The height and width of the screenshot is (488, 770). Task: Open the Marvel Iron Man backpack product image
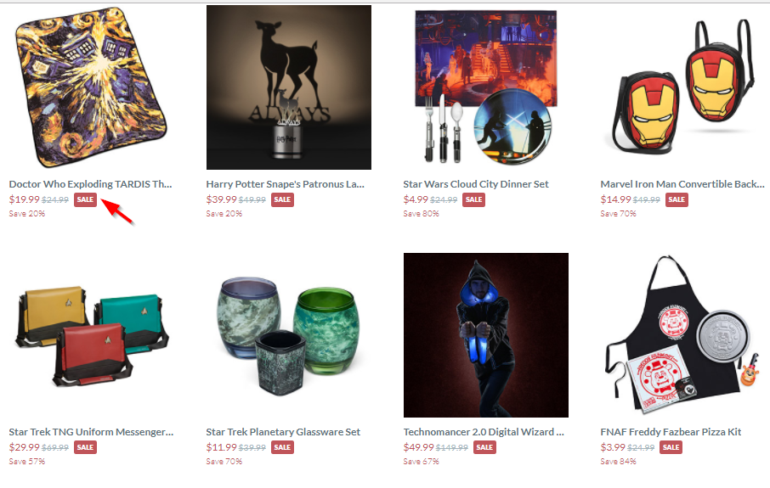[x=682, y=87]
